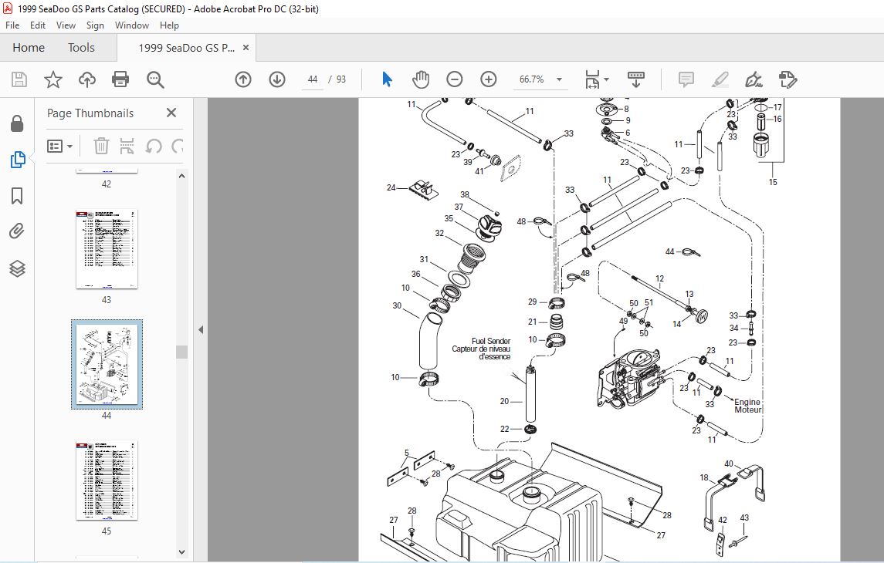Click the 'Engine Moteur' label in diagram
The image size is (884, 563).
747,406
